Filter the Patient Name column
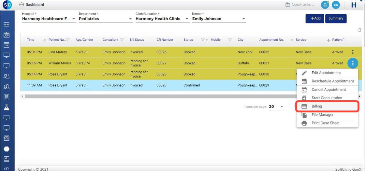 point(68,40)
